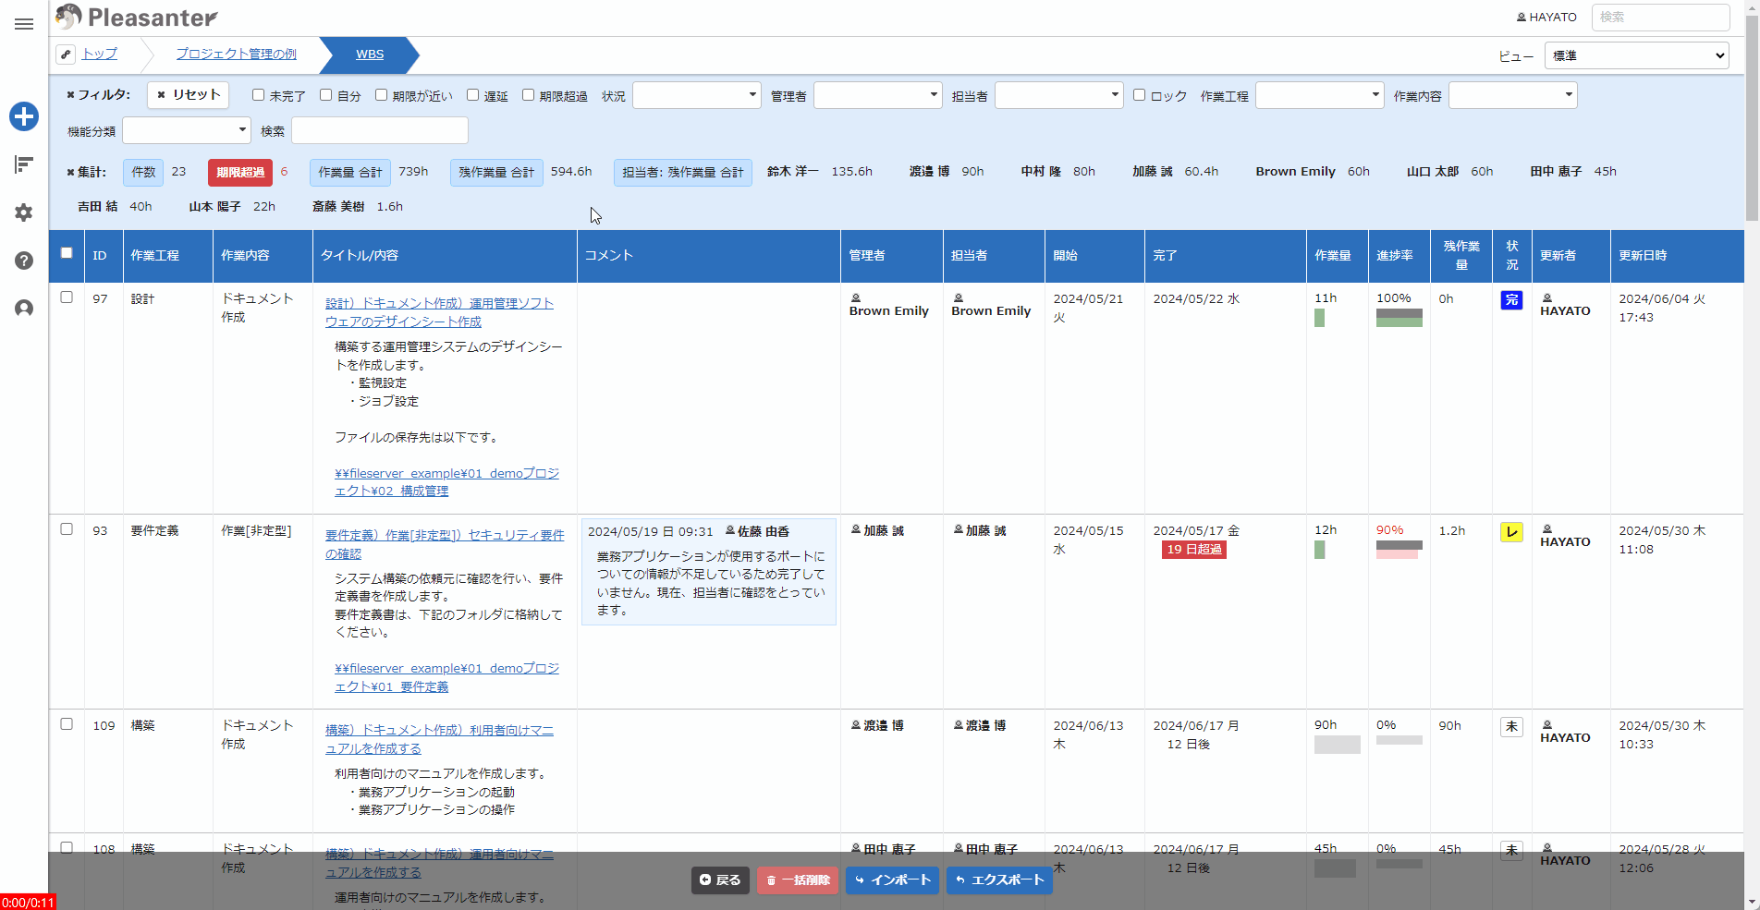
Task: Click the 完 status icon on row 97
Action: click(x=1511, y=300)
